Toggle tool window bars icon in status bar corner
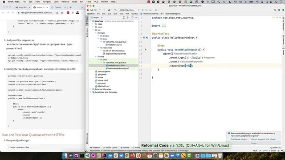 tap(87, 151)
